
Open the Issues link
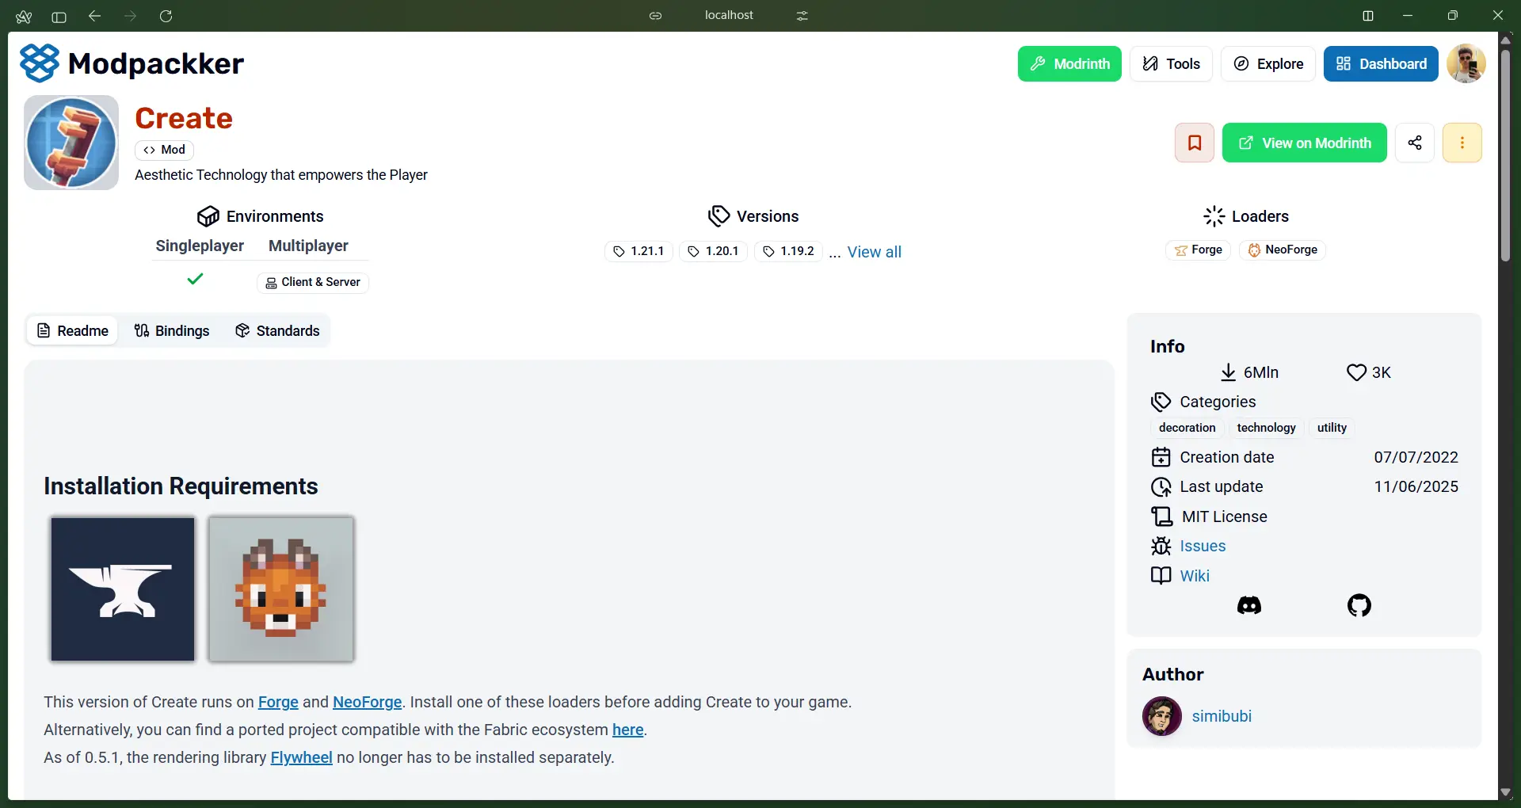tap(1203, 546)
